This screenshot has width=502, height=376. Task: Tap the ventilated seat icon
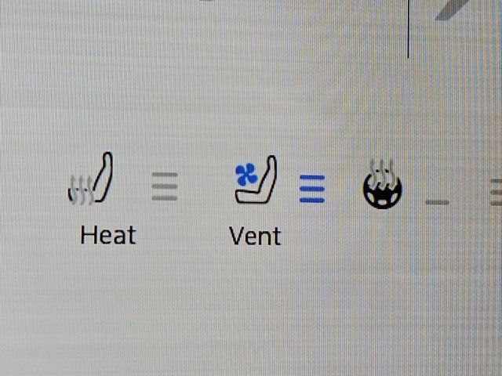point(256,179)
